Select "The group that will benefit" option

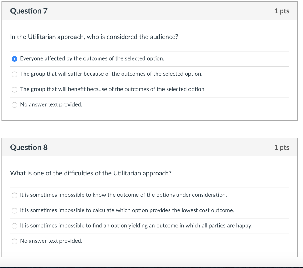pos(14,89)
